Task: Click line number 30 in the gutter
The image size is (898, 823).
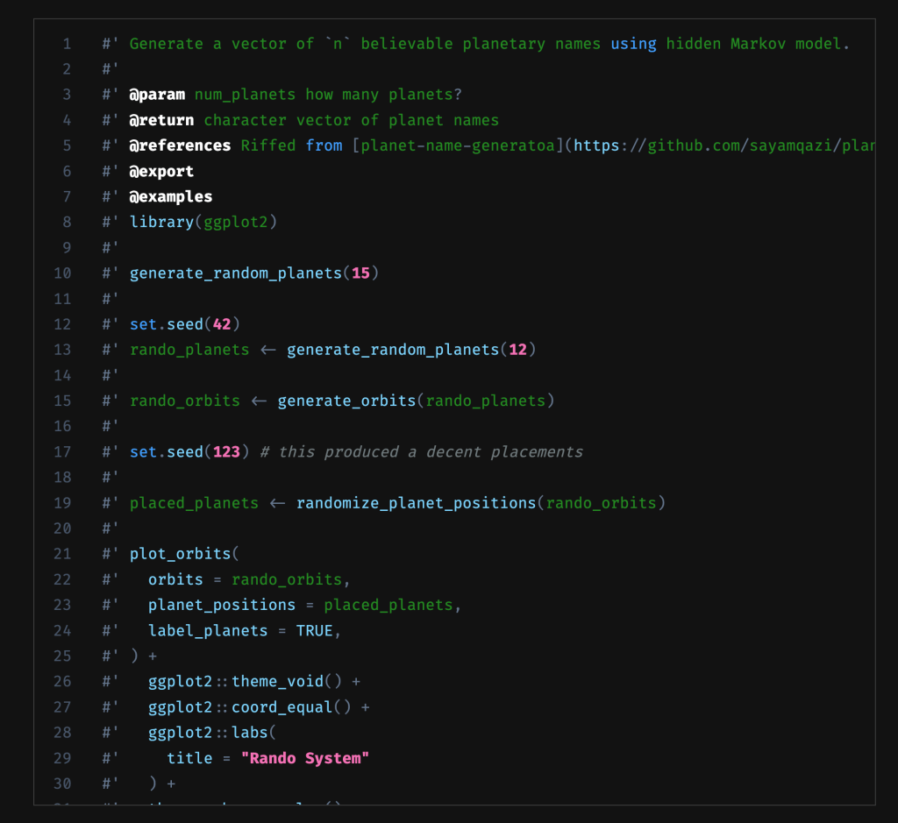Action: [62, 783]
